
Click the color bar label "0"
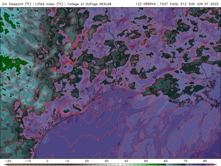point(47,161)
